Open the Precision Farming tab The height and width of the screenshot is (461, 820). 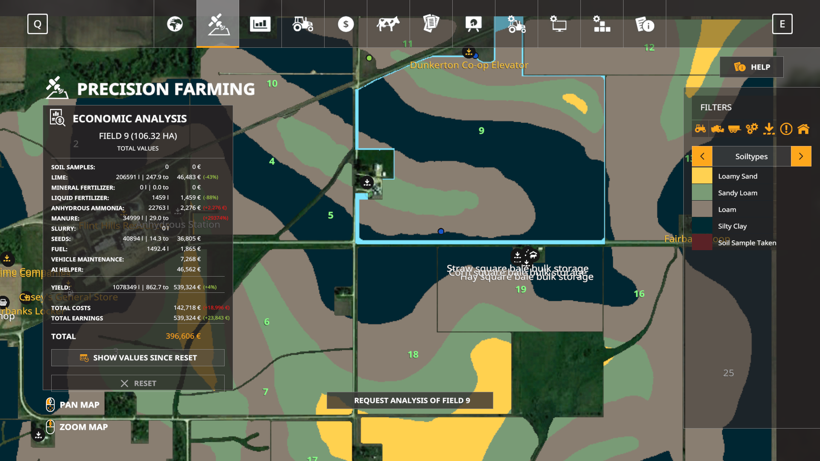click(x=218, y=24)
